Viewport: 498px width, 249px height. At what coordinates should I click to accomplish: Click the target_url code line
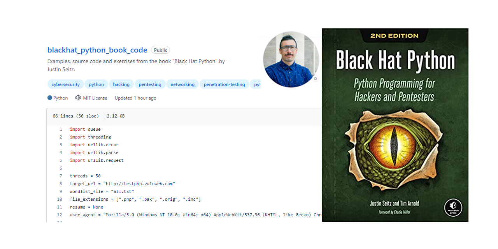tap(123, 184)
